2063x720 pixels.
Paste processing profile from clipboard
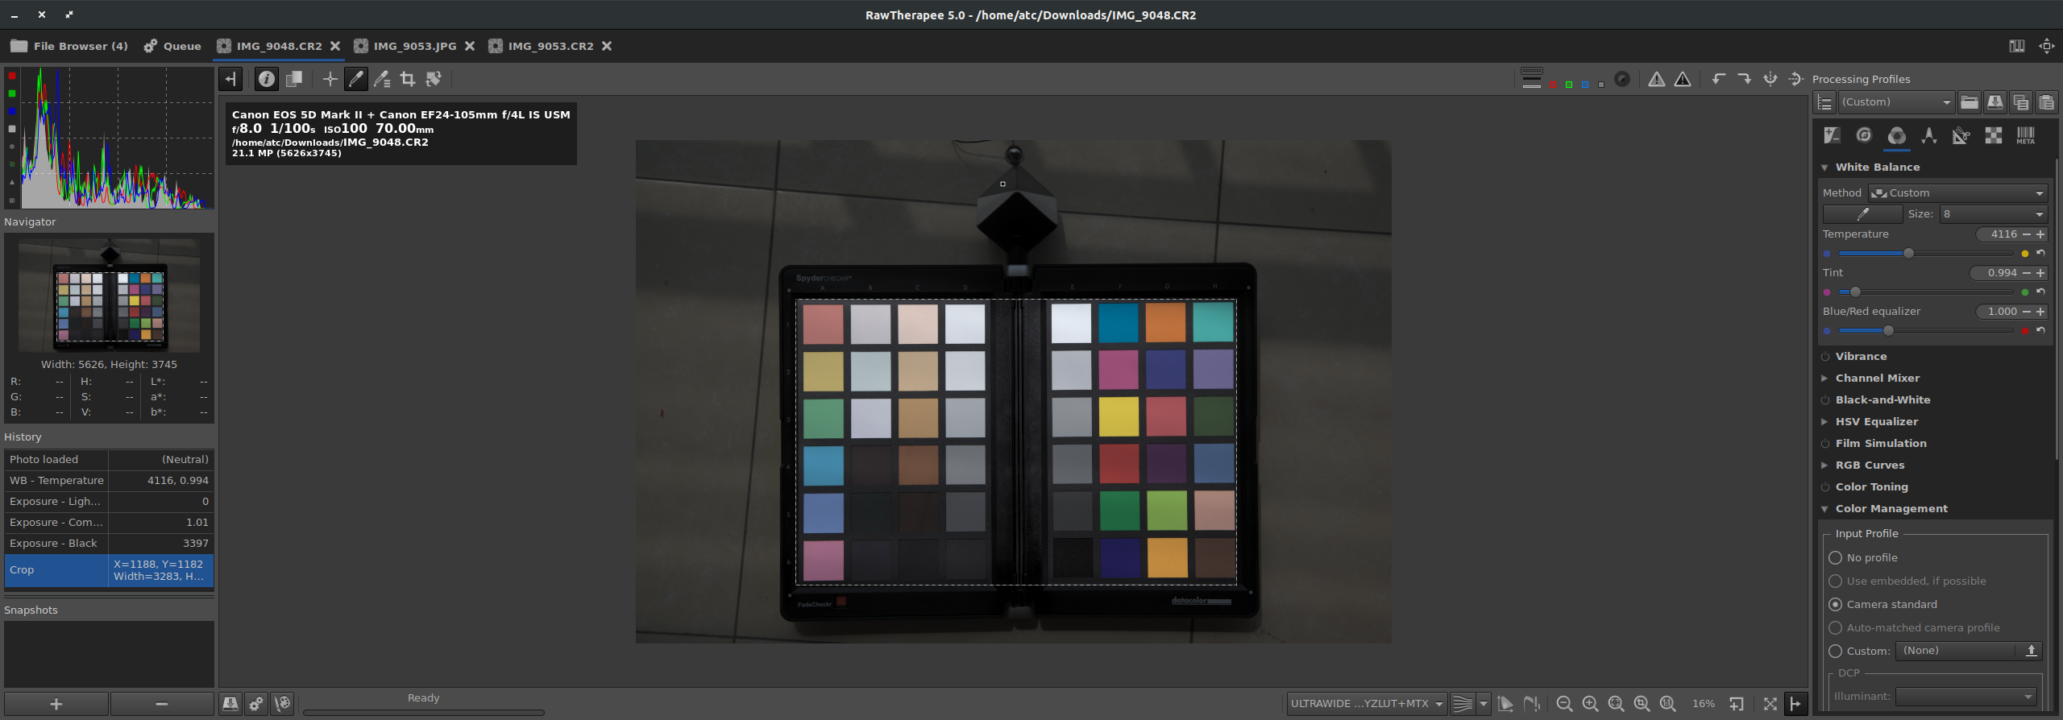(2046, 102)
